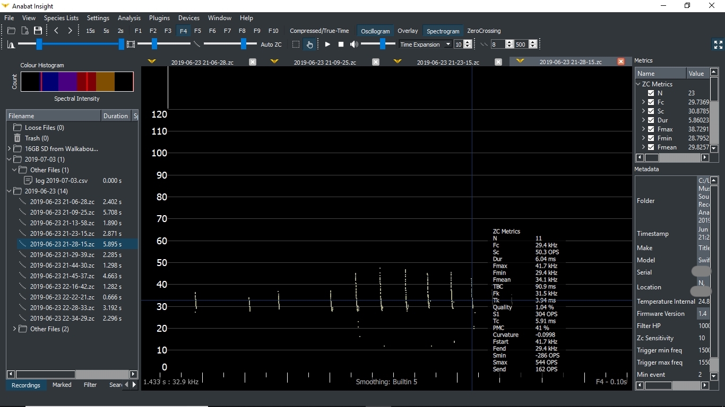Collapse the 2019-06-23 folder in sidebar
This screenshot has height=407, width=725.
click(x=9, y=191)
